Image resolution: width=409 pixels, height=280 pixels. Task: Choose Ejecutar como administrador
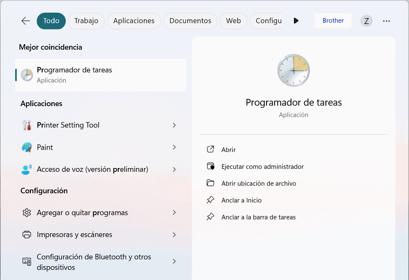tap(262, 167)
